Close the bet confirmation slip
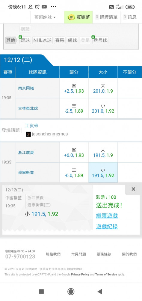 coord(133,189)
